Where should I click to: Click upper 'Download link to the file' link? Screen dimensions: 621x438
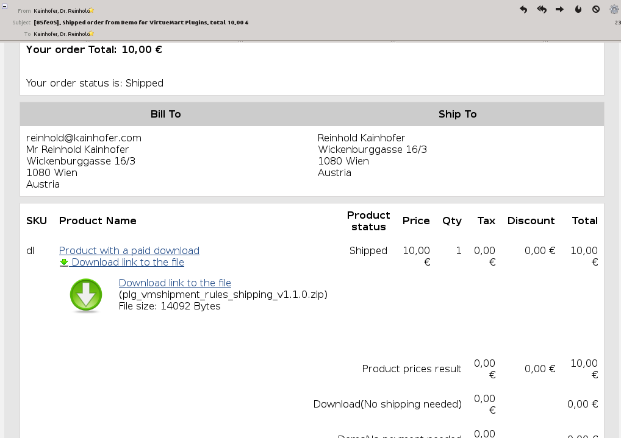(x=127, y=262)
